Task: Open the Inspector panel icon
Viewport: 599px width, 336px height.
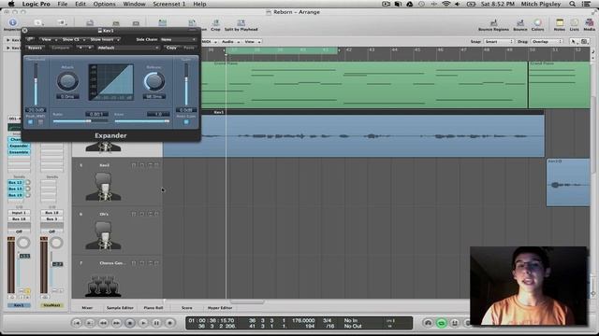Action: tap(12, 22)
